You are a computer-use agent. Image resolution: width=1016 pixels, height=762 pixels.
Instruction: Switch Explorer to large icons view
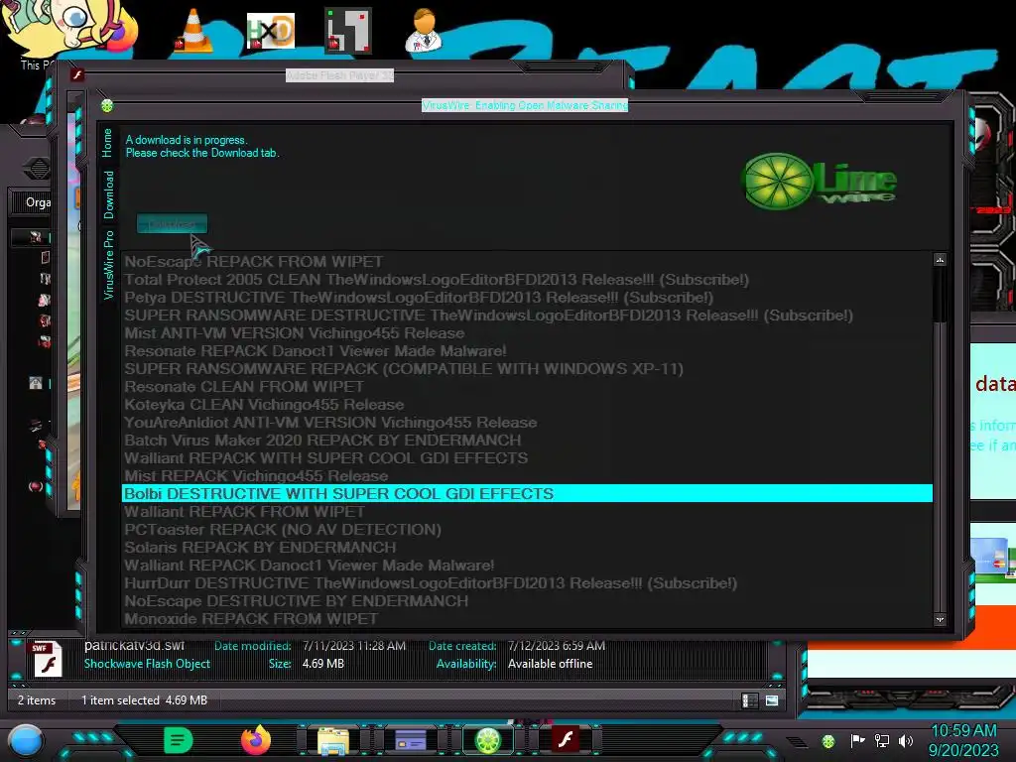point(772,700)
